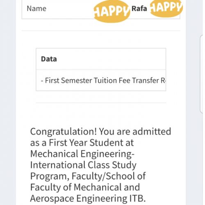Click the name value Rafa
This screenshot has height=205, width=205.
[x=139, y=9]
